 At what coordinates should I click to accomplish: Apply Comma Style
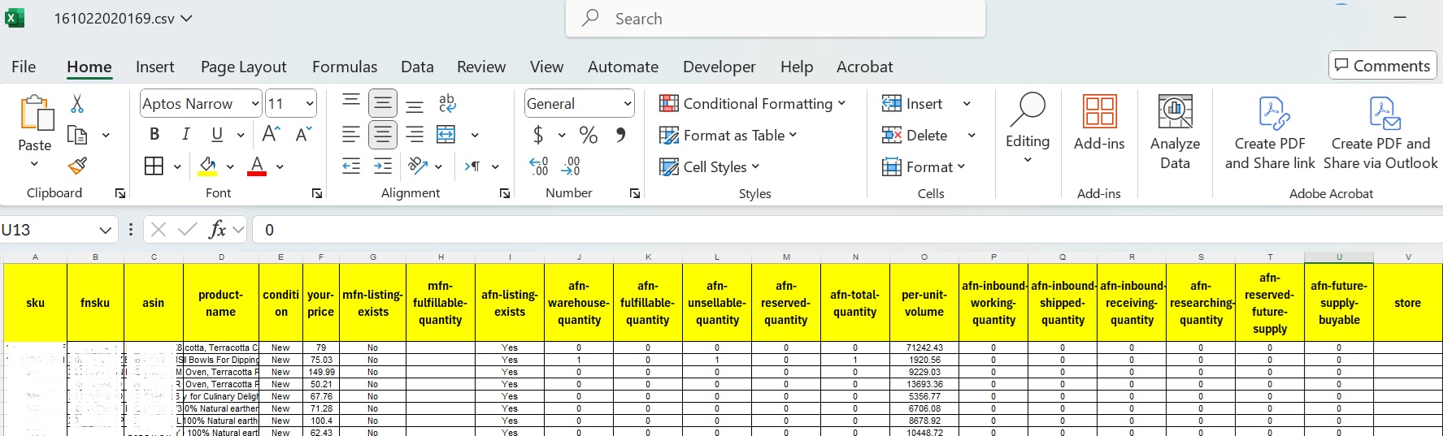click(x=620, y=135)
